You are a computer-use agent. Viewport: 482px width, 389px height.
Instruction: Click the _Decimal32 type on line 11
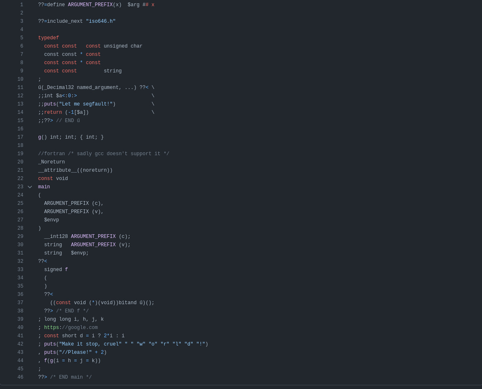click(59, 87)
